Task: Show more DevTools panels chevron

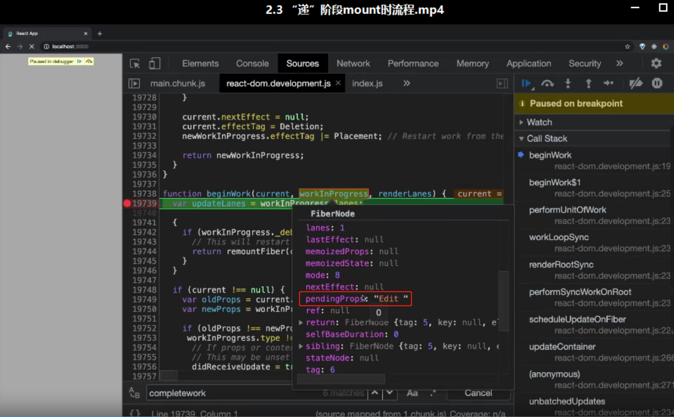Action: [620, 63]
